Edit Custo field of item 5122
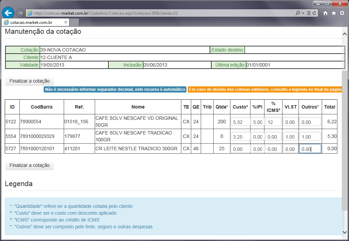Screen dimensions: 349x241 pos(240,122)
